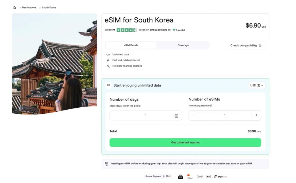
Task: Click the G Pay payment icon
Action: (199, 176)
